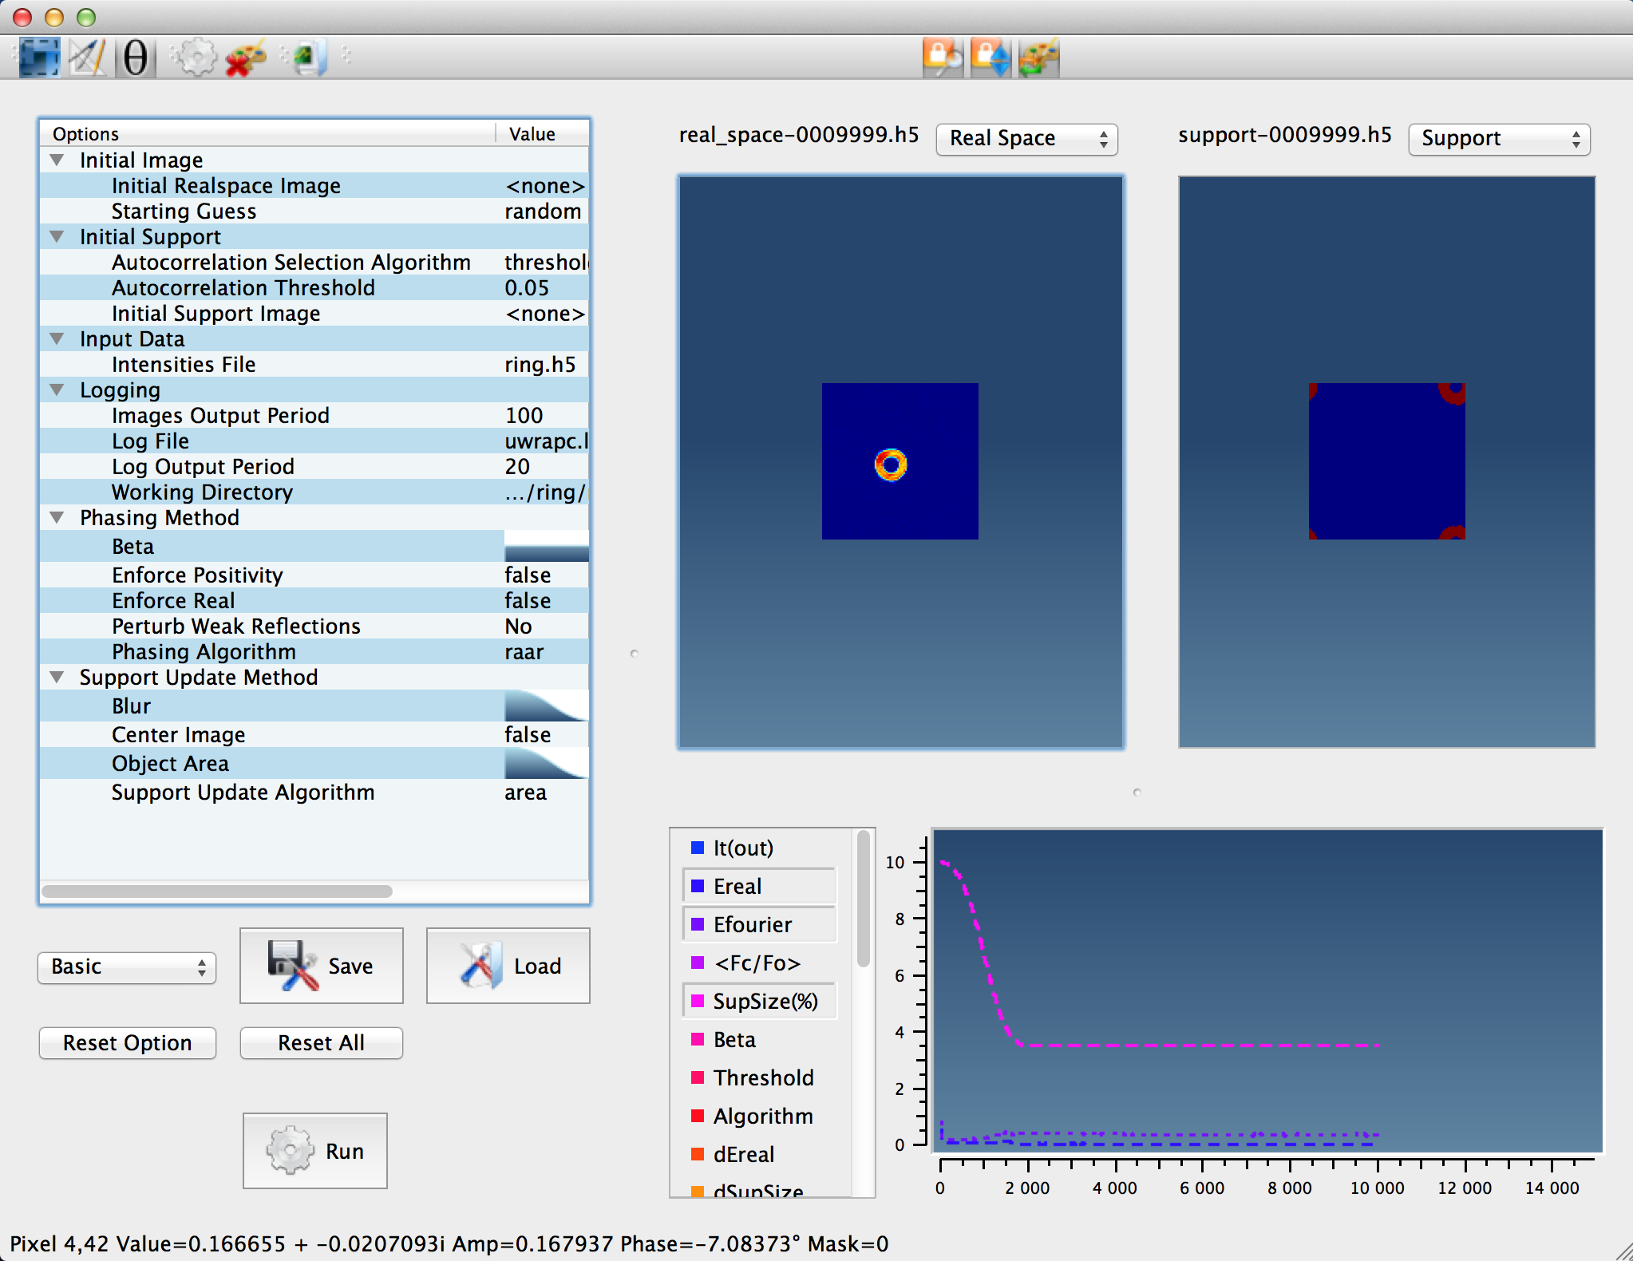Click the gear icon in the toolbar
The height and width of the screenshot is (1261, 1633).
tap(194, 57)
